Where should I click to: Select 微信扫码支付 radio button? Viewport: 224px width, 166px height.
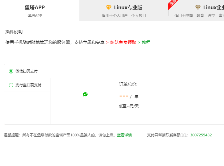(11, 71)
